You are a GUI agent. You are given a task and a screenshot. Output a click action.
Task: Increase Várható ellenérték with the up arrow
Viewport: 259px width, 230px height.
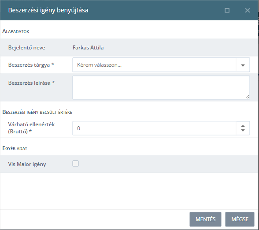click(243, 126)
